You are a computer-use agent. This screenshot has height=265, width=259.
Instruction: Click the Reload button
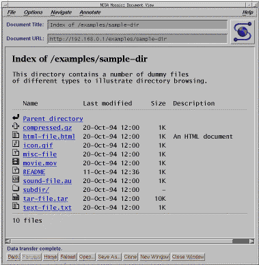click(68, 257)
